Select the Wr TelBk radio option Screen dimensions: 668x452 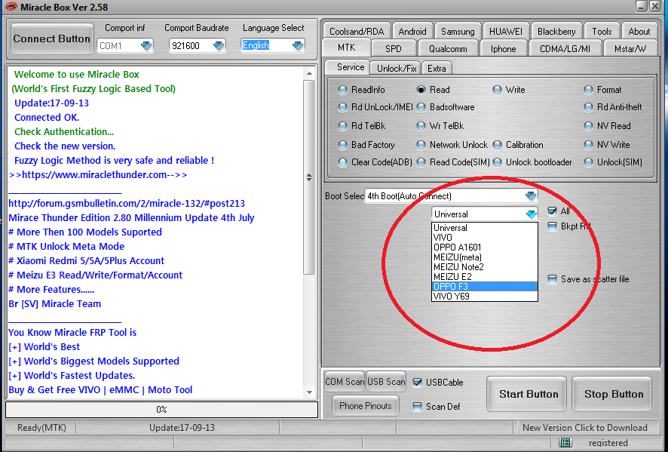(421, 126)
